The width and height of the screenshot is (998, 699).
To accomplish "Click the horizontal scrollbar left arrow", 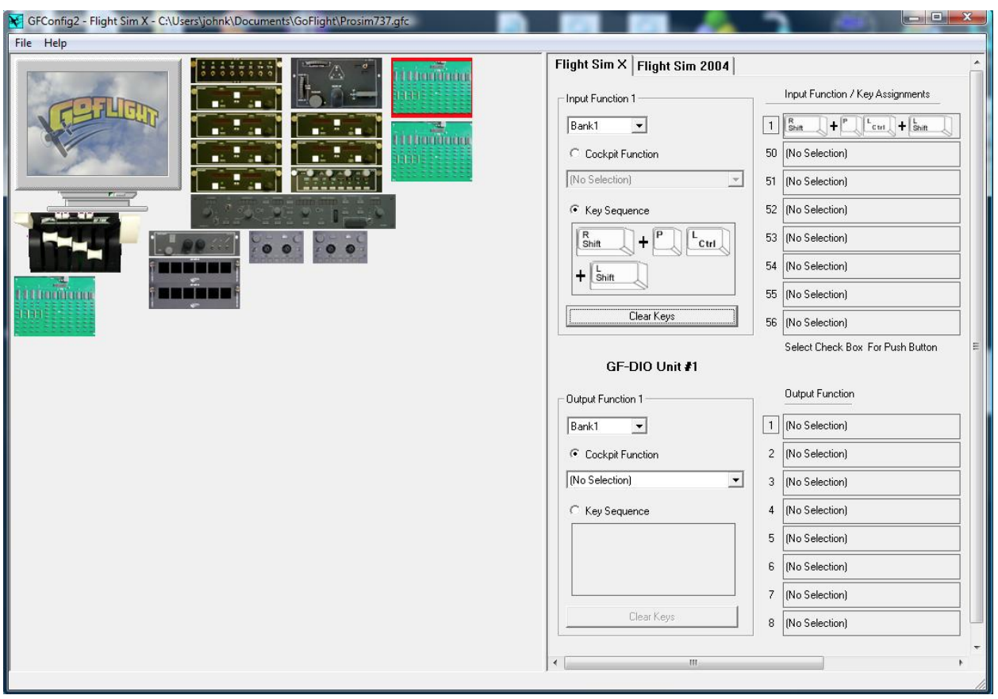I will (x=555, y=662).
